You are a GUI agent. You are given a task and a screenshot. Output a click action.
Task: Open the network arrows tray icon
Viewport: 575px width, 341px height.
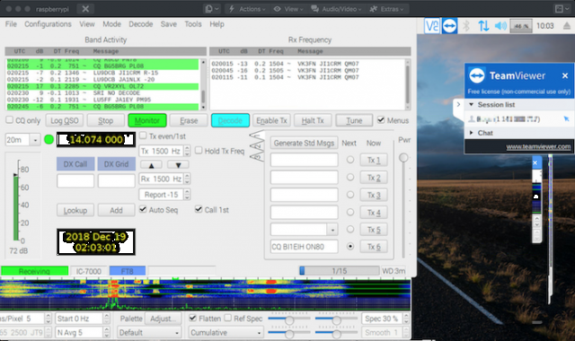pyautogui.click(x=483, y=26)
